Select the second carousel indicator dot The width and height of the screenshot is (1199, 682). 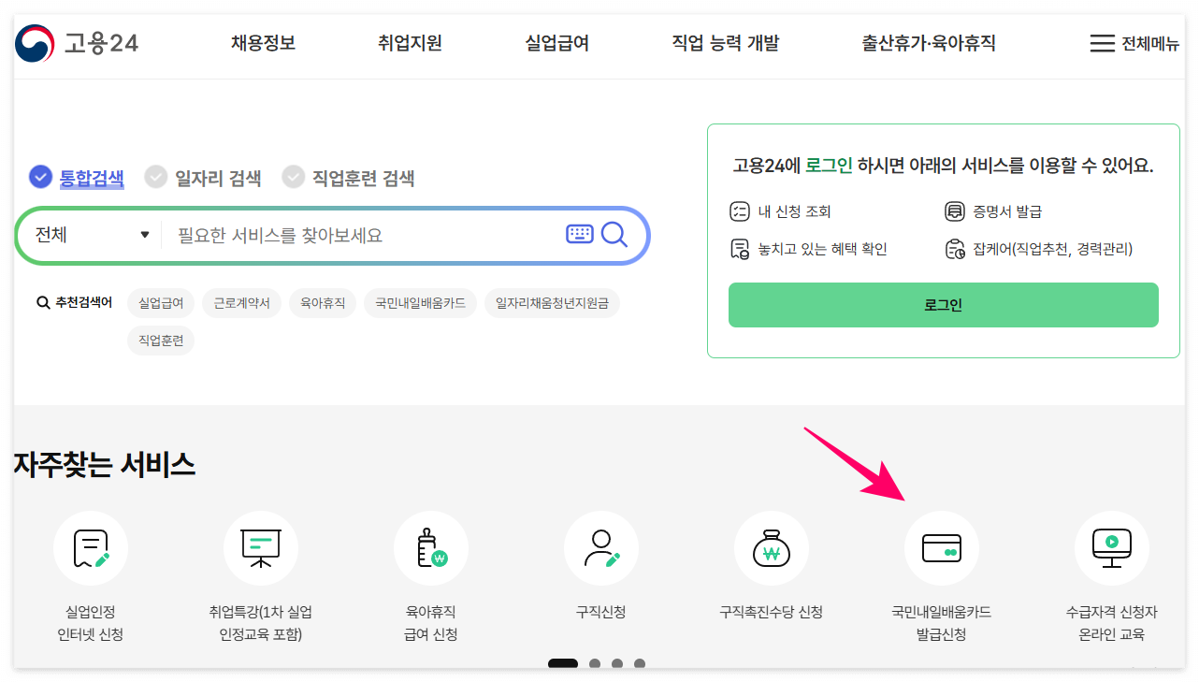point(595,663)
